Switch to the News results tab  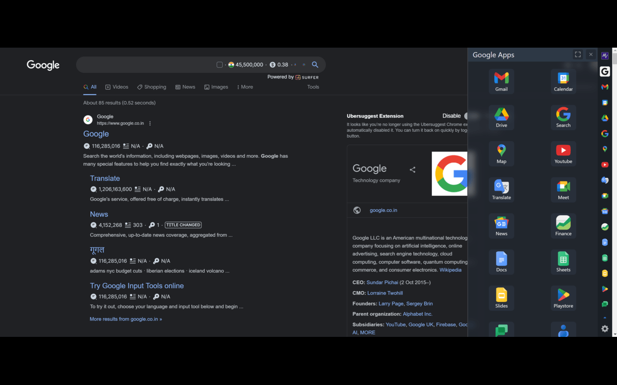[185, 87]
